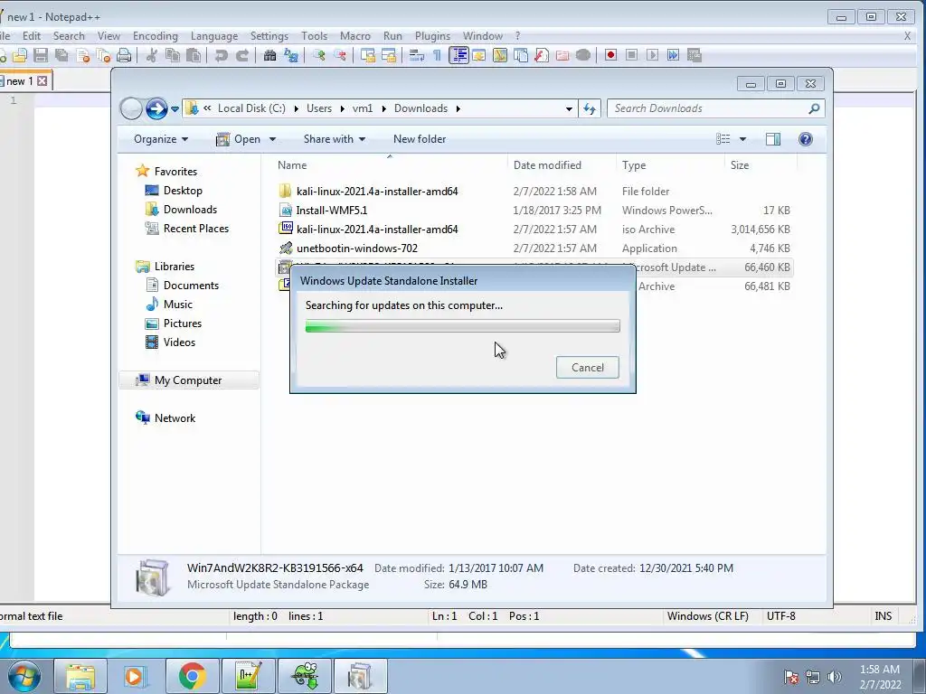The width and height of the screenshot is (926, 694).
Task: Click Save All icon in Notepad++ toolbar
Action: [61, 55]
